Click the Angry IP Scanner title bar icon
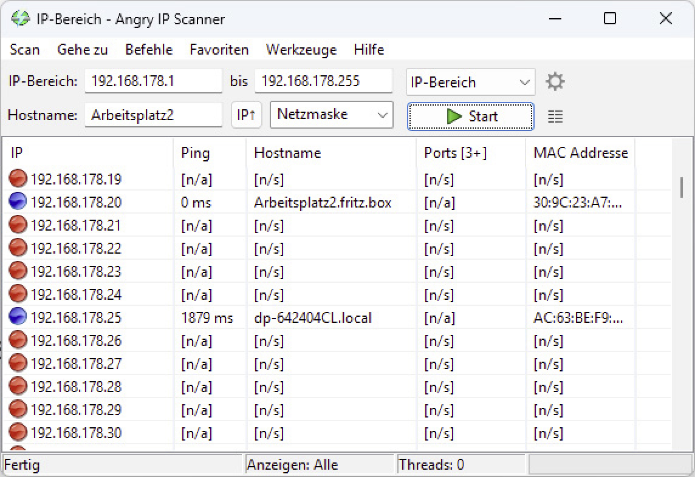Screen dimensions: 695x477 click(22, 19)
